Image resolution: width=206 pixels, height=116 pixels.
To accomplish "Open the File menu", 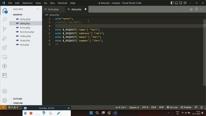I will coord(10,3).
